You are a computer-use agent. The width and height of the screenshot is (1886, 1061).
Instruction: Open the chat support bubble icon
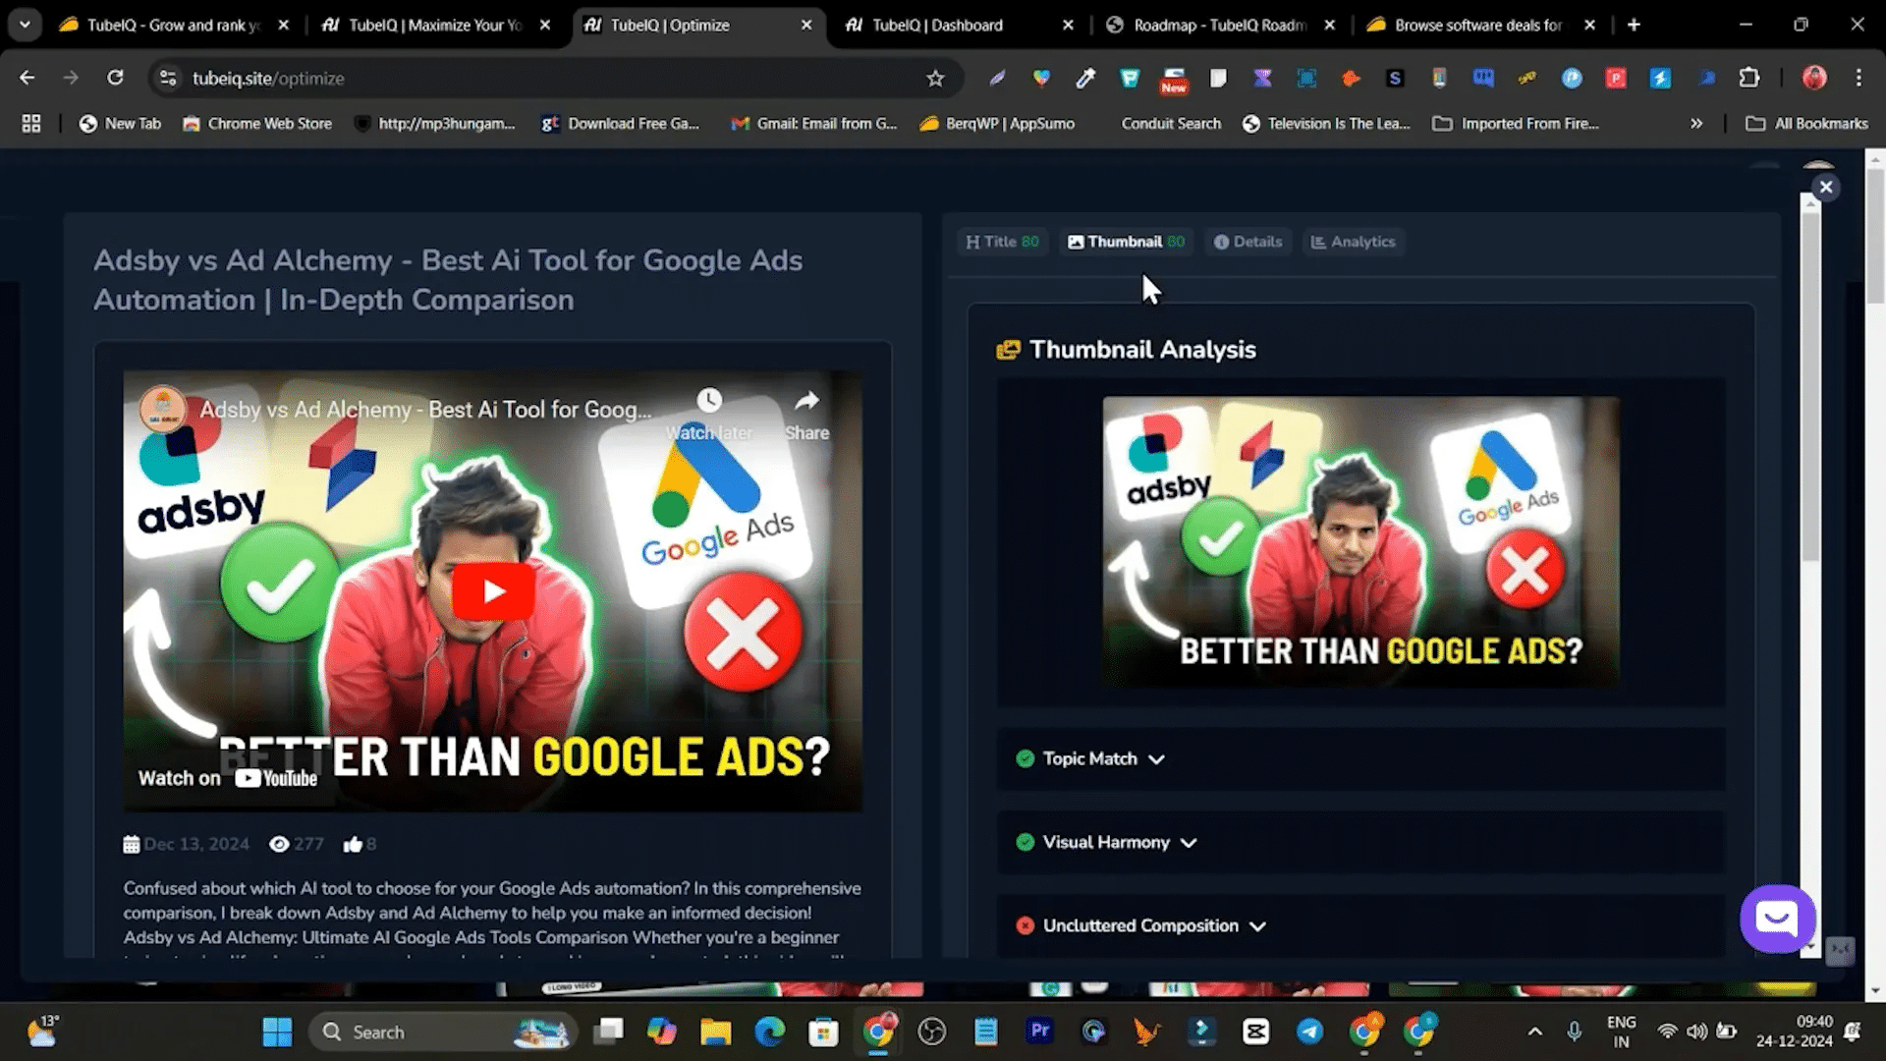tap(1777, 919)
